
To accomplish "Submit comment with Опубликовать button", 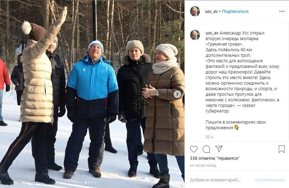I will (270, 180).
